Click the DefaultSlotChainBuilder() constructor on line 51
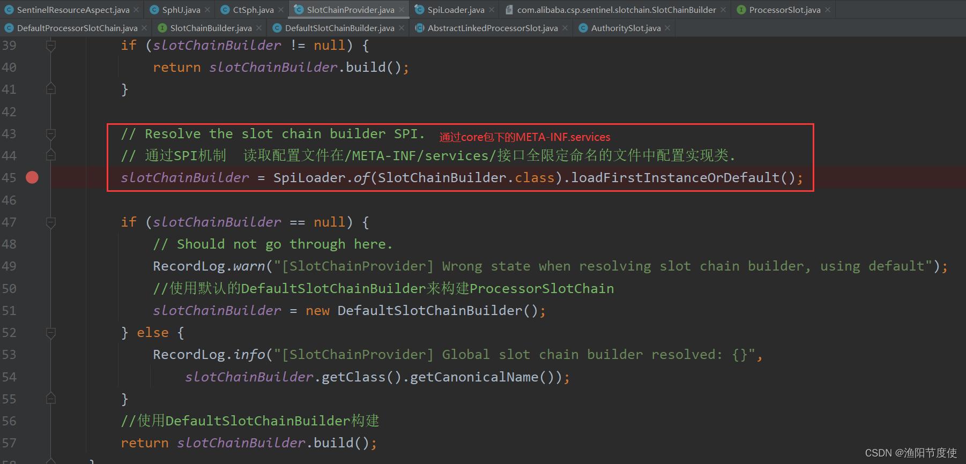 pyautogui.click(x=437, y=311)
